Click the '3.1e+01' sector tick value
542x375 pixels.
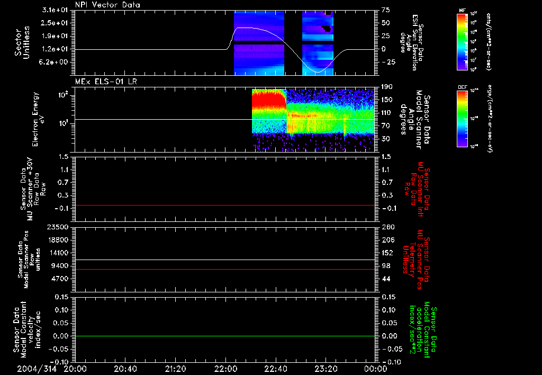pos(56,10)
